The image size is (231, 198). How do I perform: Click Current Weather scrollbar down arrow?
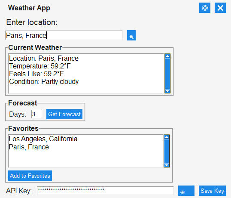(x=167, y=91)
